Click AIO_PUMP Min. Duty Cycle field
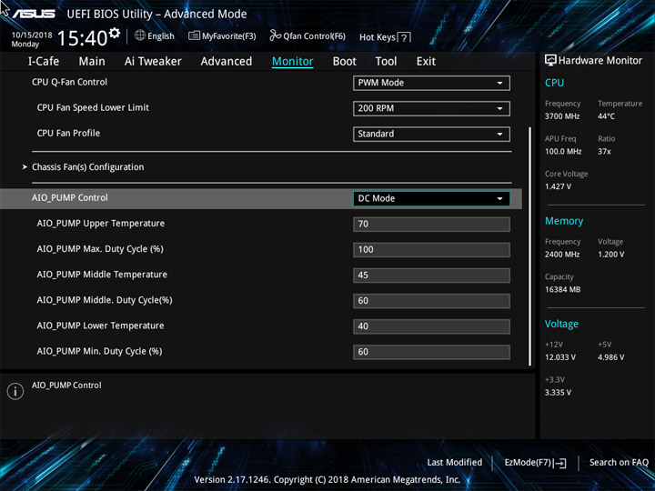This screenshot has height=491, width=655. point(431,352)
